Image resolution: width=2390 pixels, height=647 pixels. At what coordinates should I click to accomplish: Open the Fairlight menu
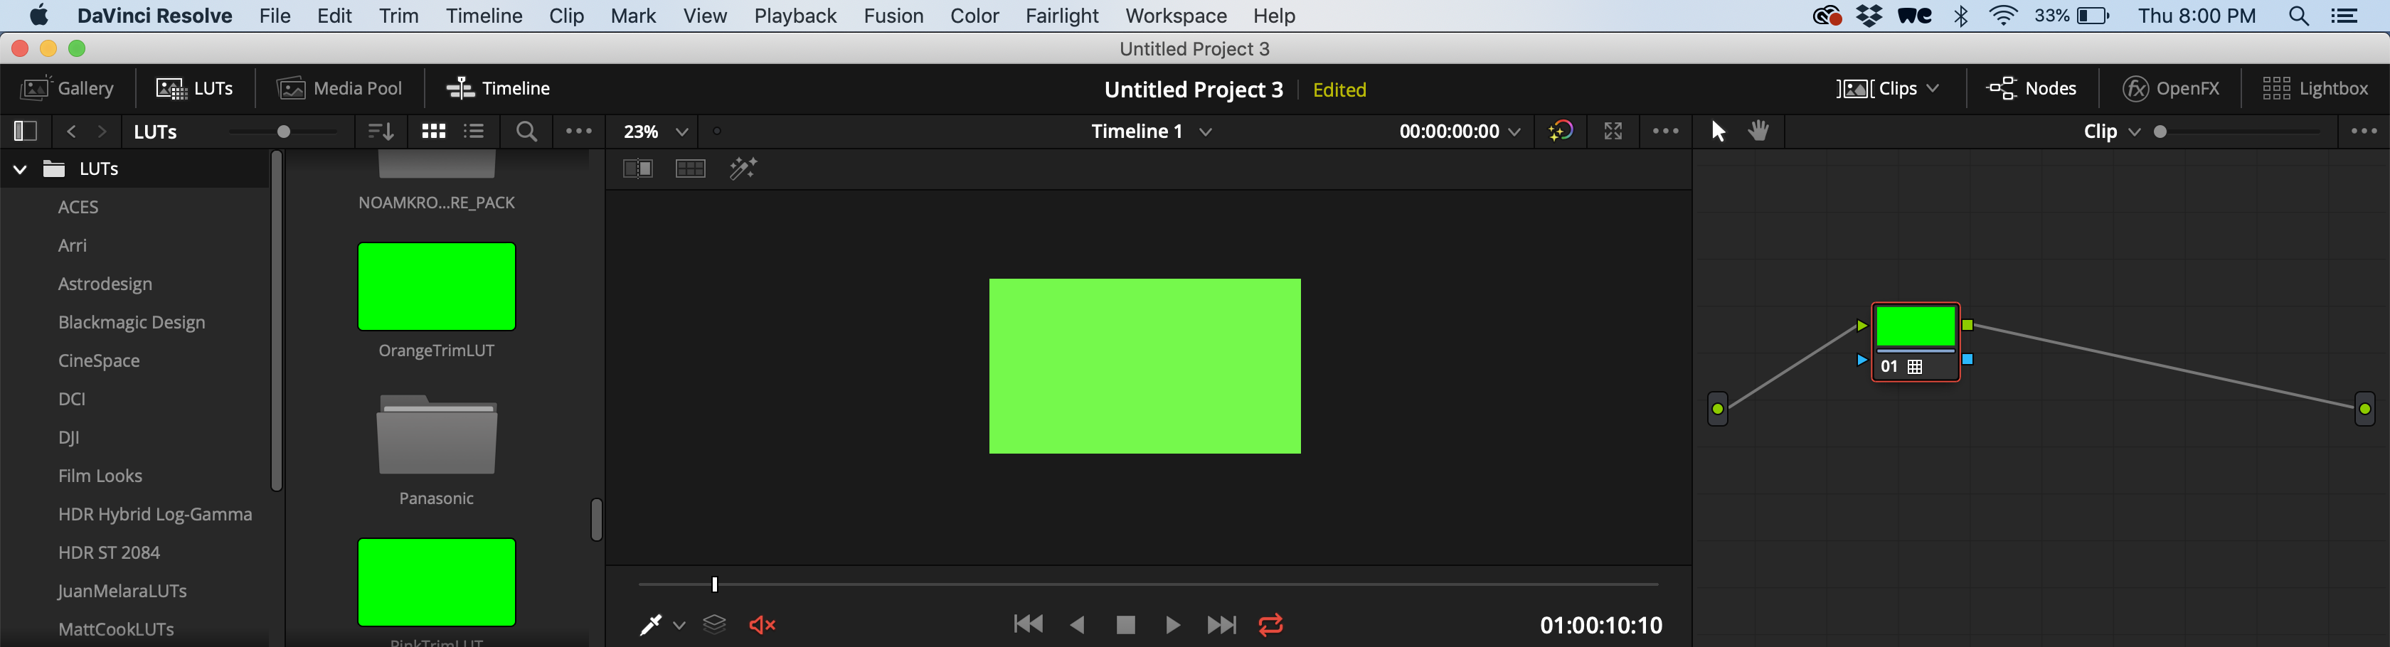(x=1061, y=16)
